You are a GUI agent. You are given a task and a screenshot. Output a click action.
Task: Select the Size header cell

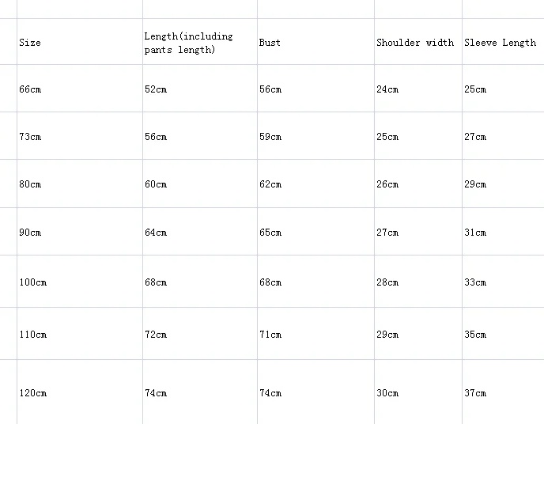click(79, 42)
